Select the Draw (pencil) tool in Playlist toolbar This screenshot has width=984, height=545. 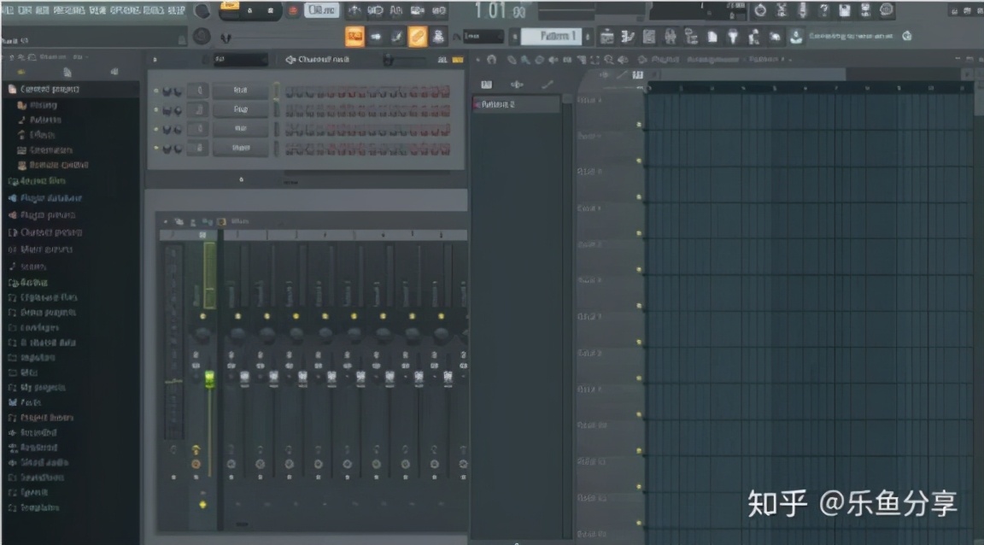tap(511, 59)
